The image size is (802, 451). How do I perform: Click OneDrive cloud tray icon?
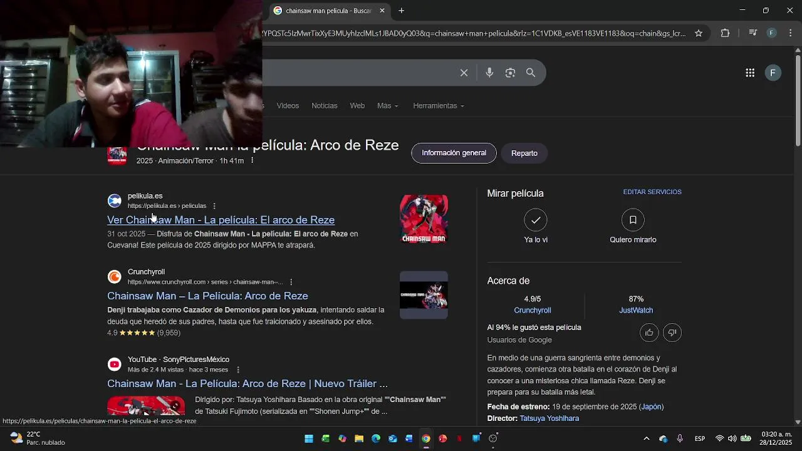(664, 438)
